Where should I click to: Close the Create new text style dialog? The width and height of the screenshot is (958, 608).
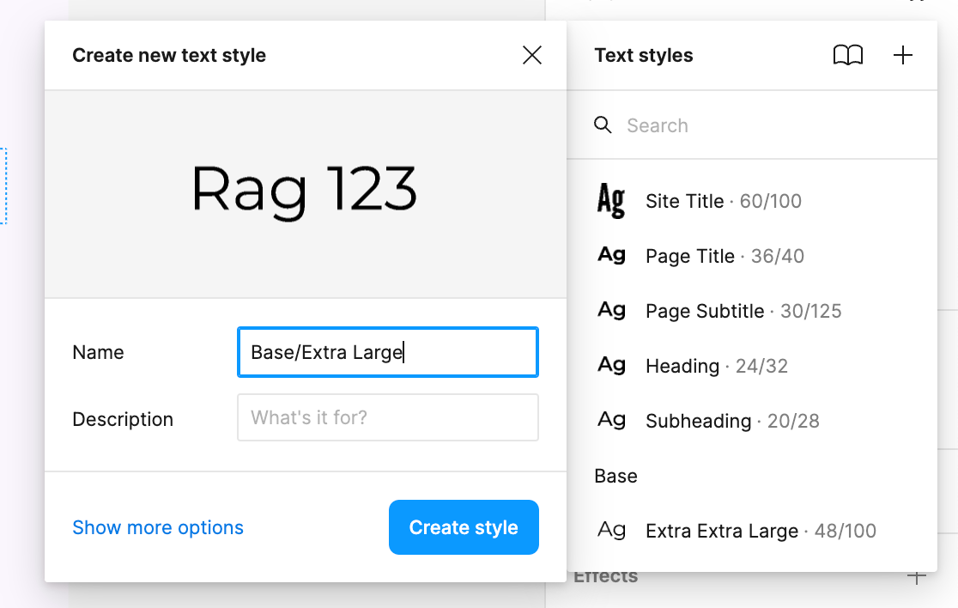pos(532,55)
